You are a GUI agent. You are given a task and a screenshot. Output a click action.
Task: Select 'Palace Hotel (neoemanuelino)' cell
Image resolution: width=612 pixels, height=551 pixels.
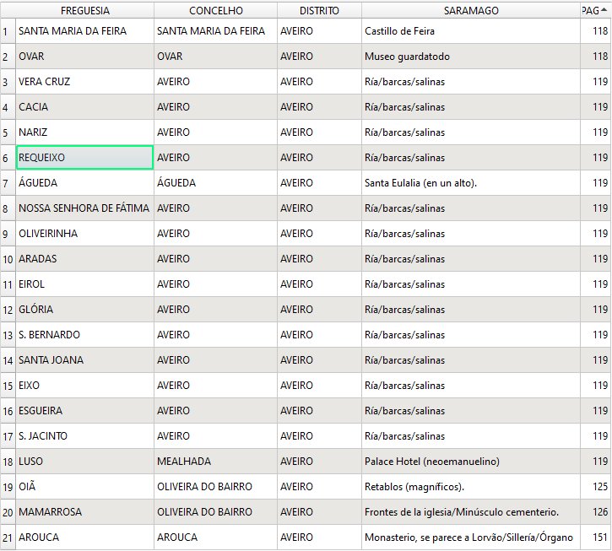tap(471, 462)
